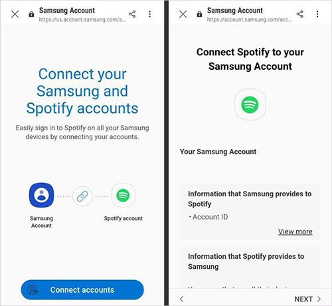This screenshot has height=306, width=332.
Task: Open the three-dot menu on left screen
Action: point(150,14)
